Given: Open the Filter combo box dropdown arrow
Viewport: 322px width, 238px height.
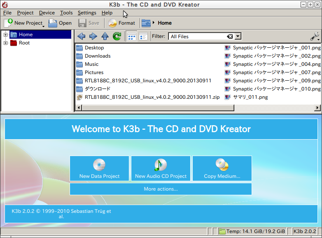Looking at the screenshot, I should [x=238, y=36].
